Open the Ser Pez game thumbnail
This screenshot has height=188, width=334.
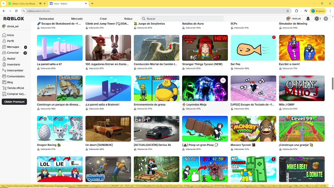pos(253,48)
